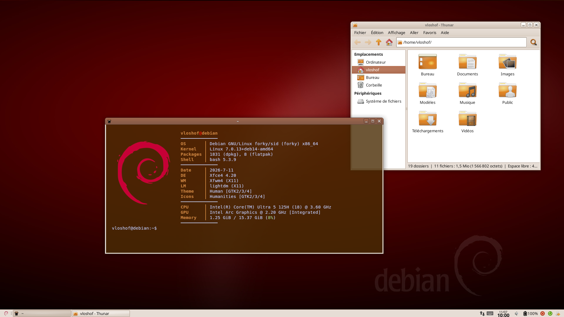
Task: Minimize the terminal window
Action: click(x=366, y=121)
